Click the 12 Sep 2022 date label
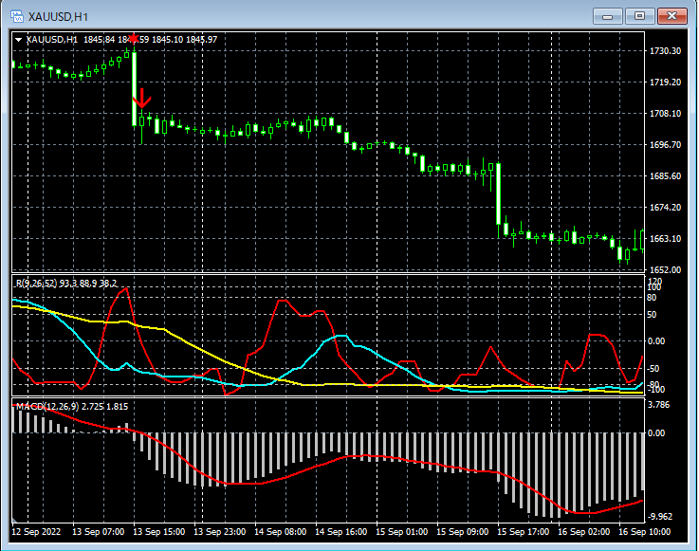Image resolution: width=699 pixels, height=551 pixels. coord(38,532)
